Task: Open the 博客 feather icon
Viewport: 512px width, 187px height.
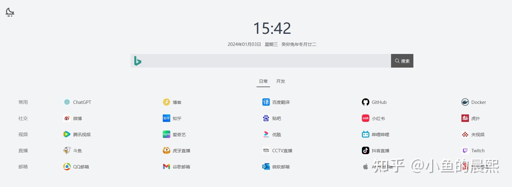Action: click(167, 102)
